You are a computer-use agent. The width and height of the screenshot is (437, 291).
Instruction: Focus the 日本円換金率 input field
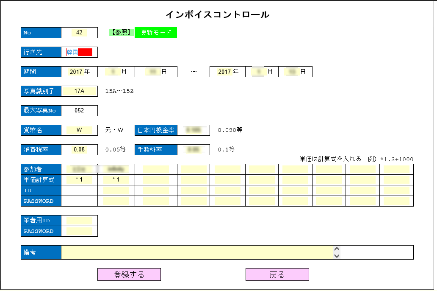click(x=193, y=130)
